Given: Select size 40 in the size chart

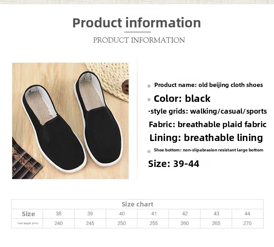Looking at the screenshot, I should click(122, 214).
